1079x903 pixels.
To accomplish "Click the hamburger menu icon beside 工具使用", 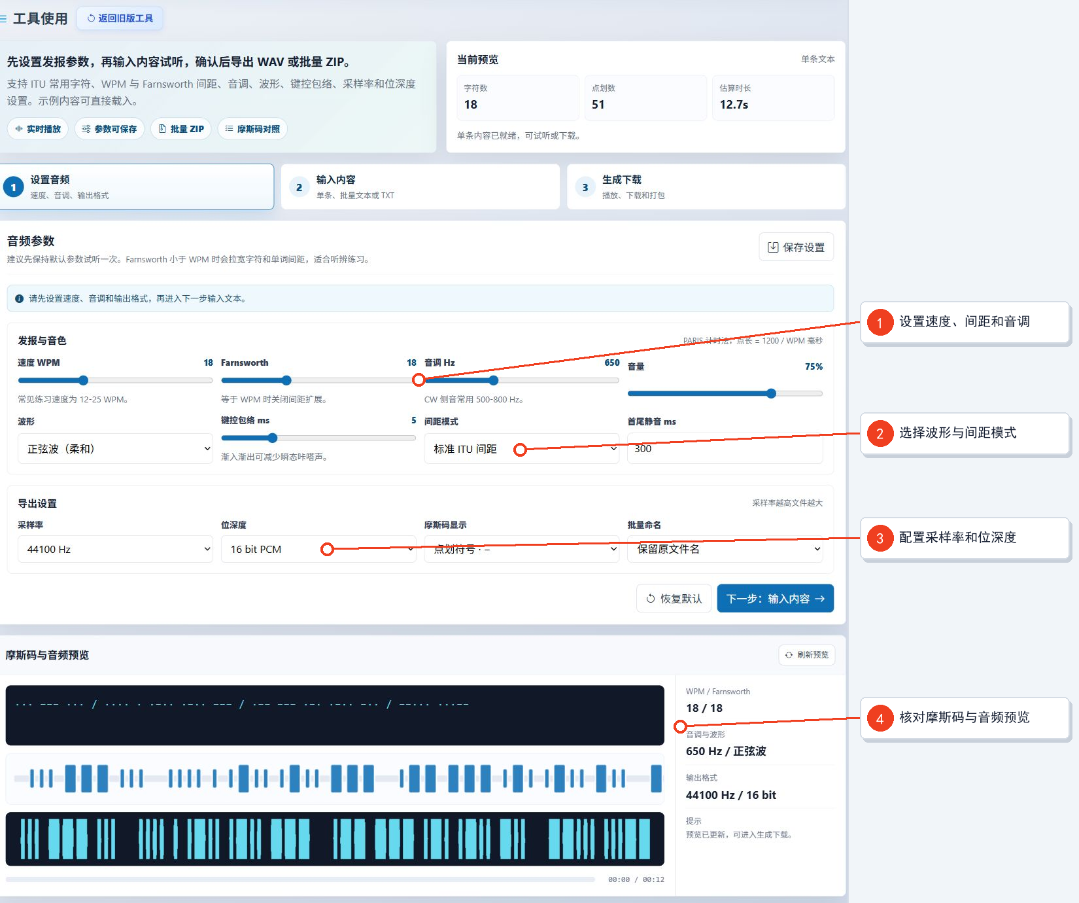I will (x=3, y=18).
